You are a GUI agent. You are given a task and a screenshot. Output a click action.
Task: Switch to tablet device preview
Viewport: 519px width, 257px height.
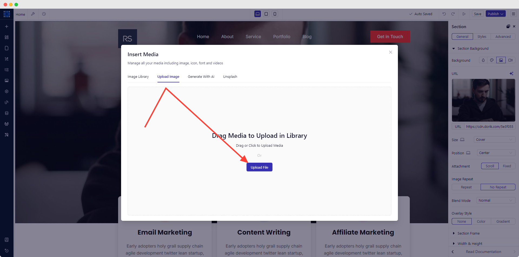266,14
